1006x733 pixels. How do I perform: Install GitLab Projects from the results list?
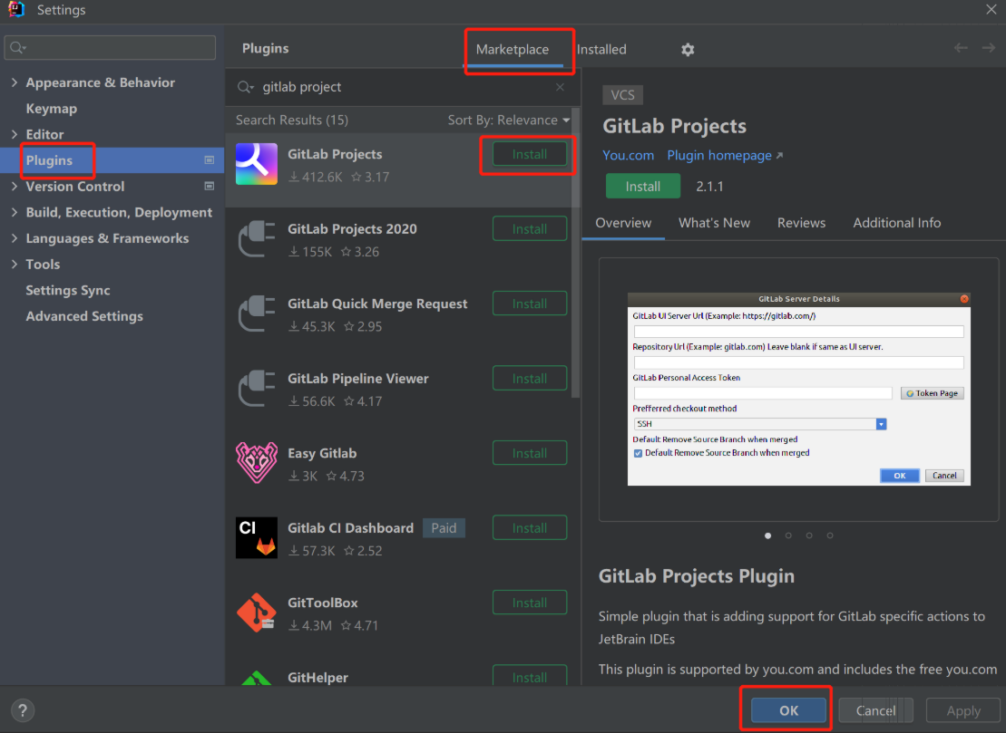(x=529, y=154)
